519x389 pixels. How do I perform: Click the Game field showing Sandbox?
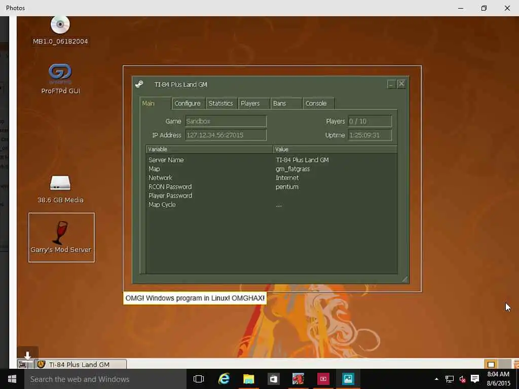pyautogui.click(x=226, y=121)
